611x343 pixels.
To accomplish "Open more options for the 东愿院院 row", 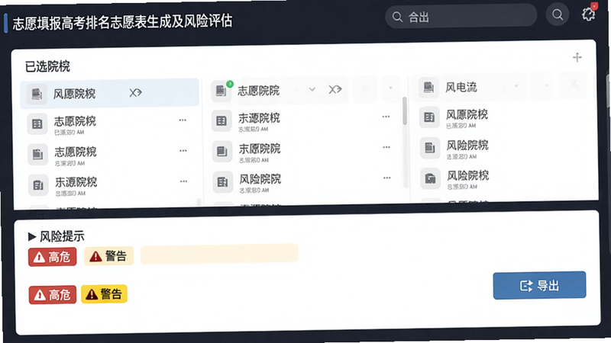I will click(x=386, y=147).
